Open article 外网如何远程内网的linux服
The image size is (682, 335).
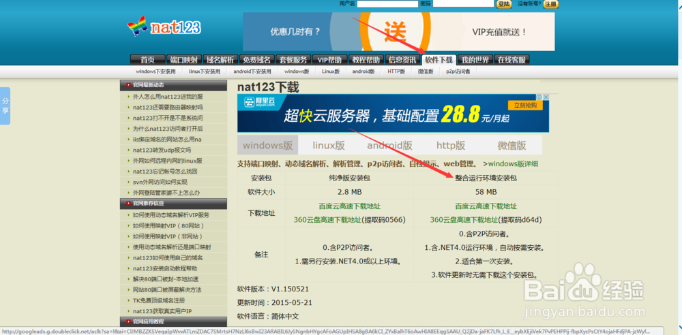click(x=168, y=161)
